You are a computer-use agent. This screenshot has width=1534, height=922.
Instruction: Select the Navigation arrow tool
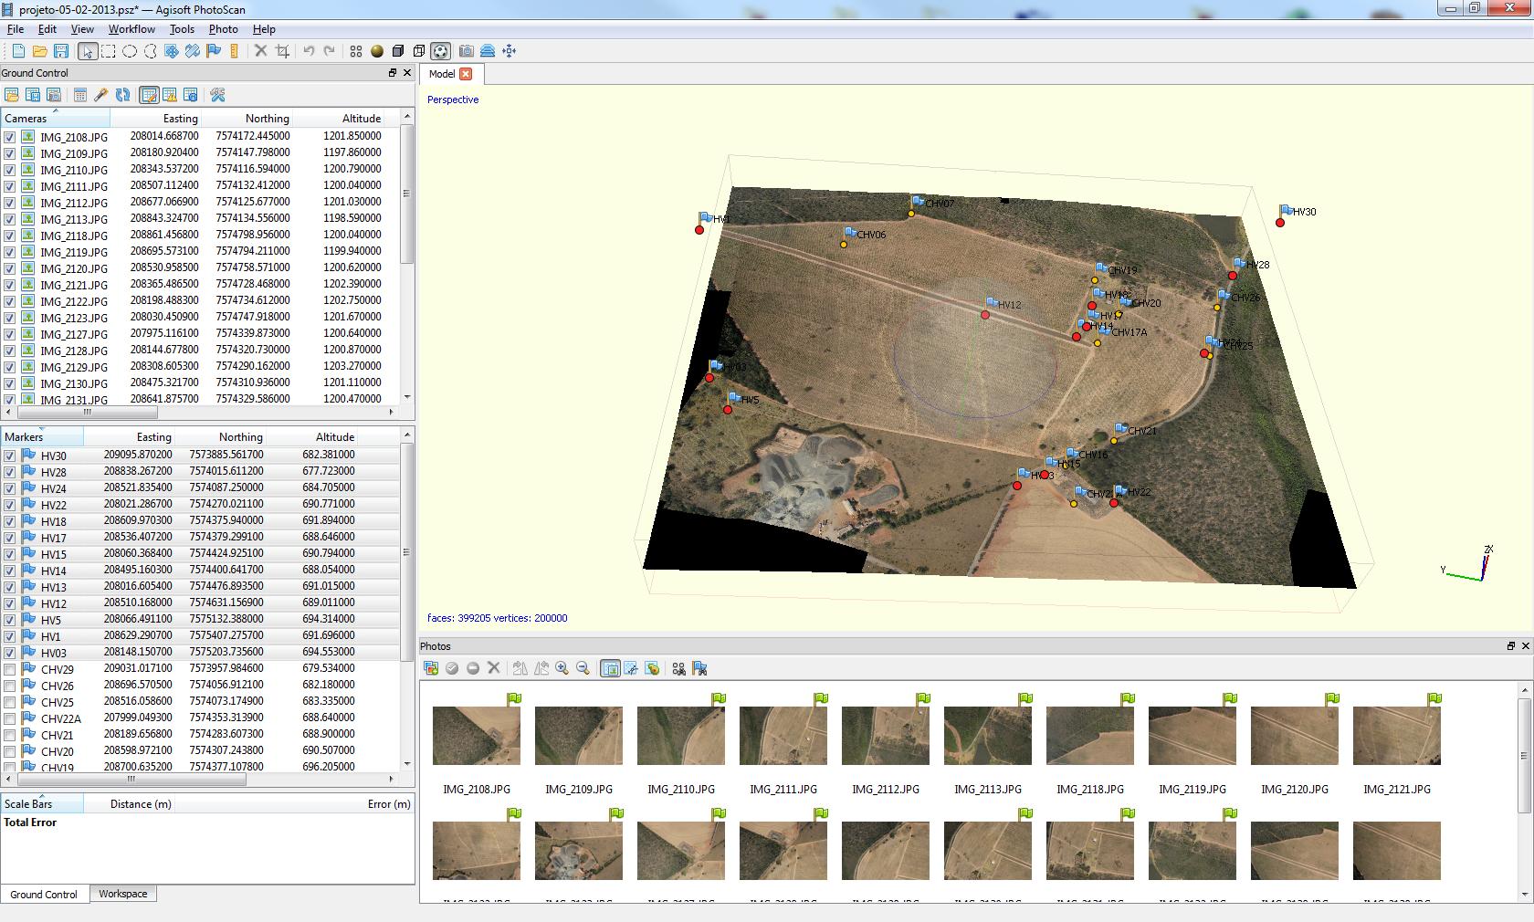(x=87, y=51)
